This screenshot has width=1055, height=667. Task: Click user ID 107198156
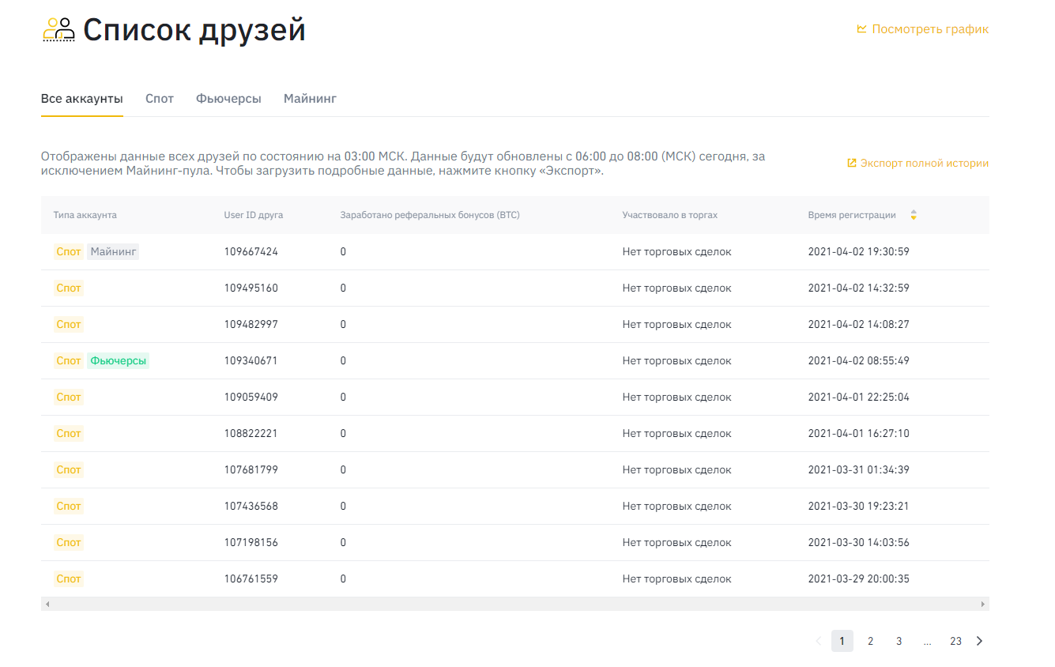click(x=251, y=543)
